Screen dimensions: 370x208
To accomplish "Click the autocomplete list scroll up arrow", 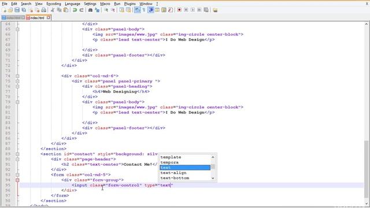I will pos(213,157).
